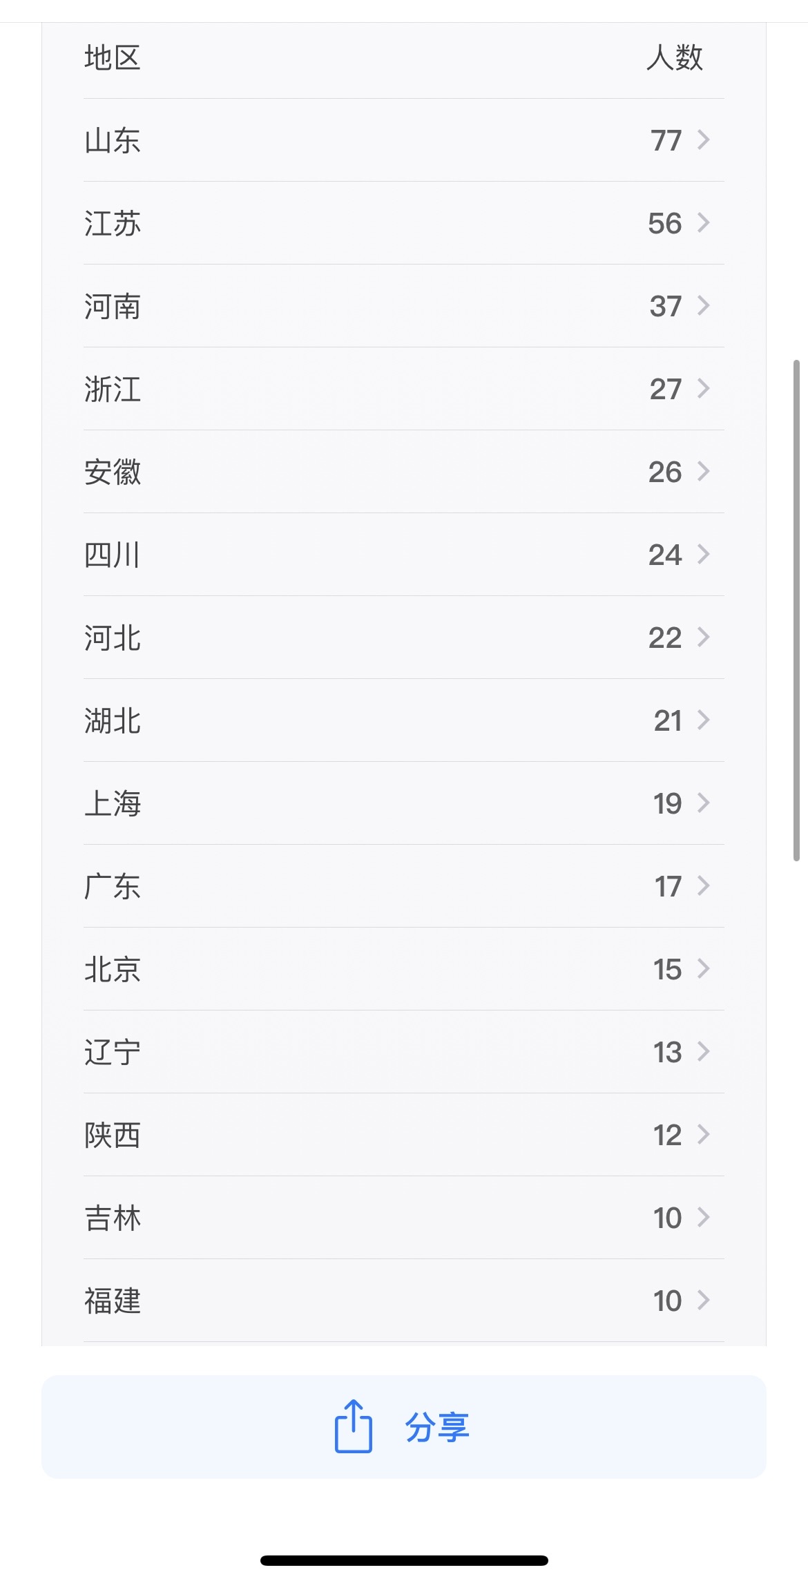Expand the 陕西 row arrow

[x=703, y=1135]
